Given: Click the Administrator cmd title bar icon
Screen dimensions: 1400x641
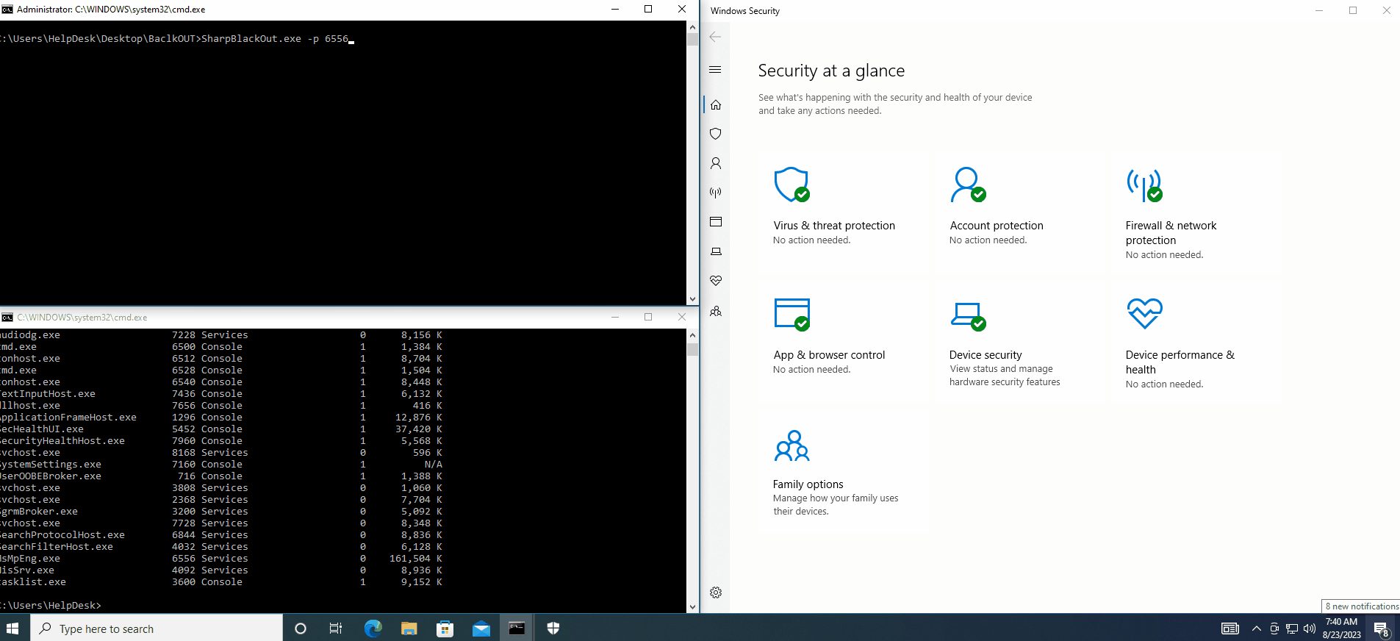Looking at the screenshot, I should point(7,10).
